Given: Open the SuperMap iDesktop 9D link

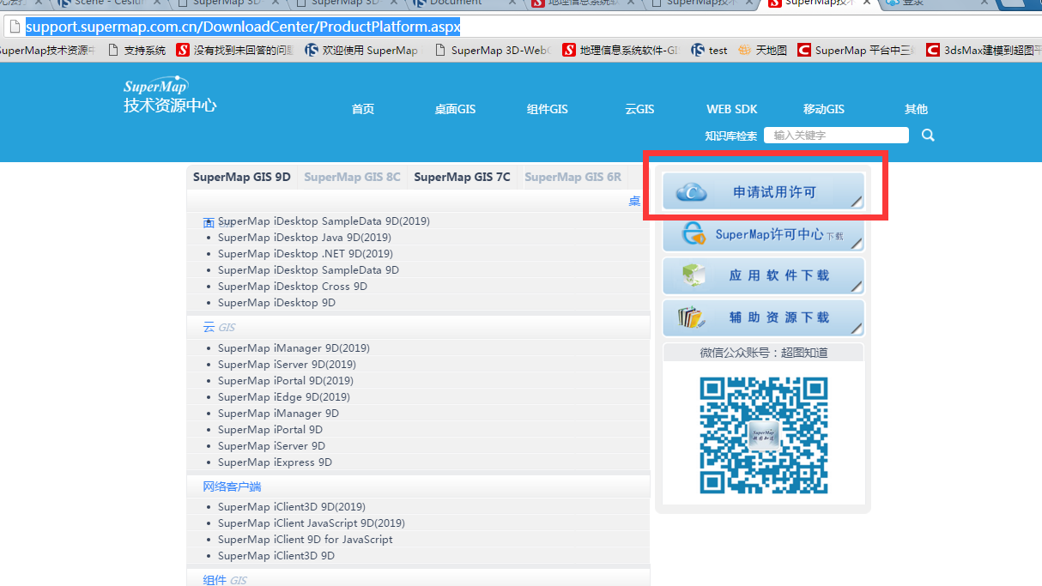Looking at the screenshot, I should tap(276, 303).
